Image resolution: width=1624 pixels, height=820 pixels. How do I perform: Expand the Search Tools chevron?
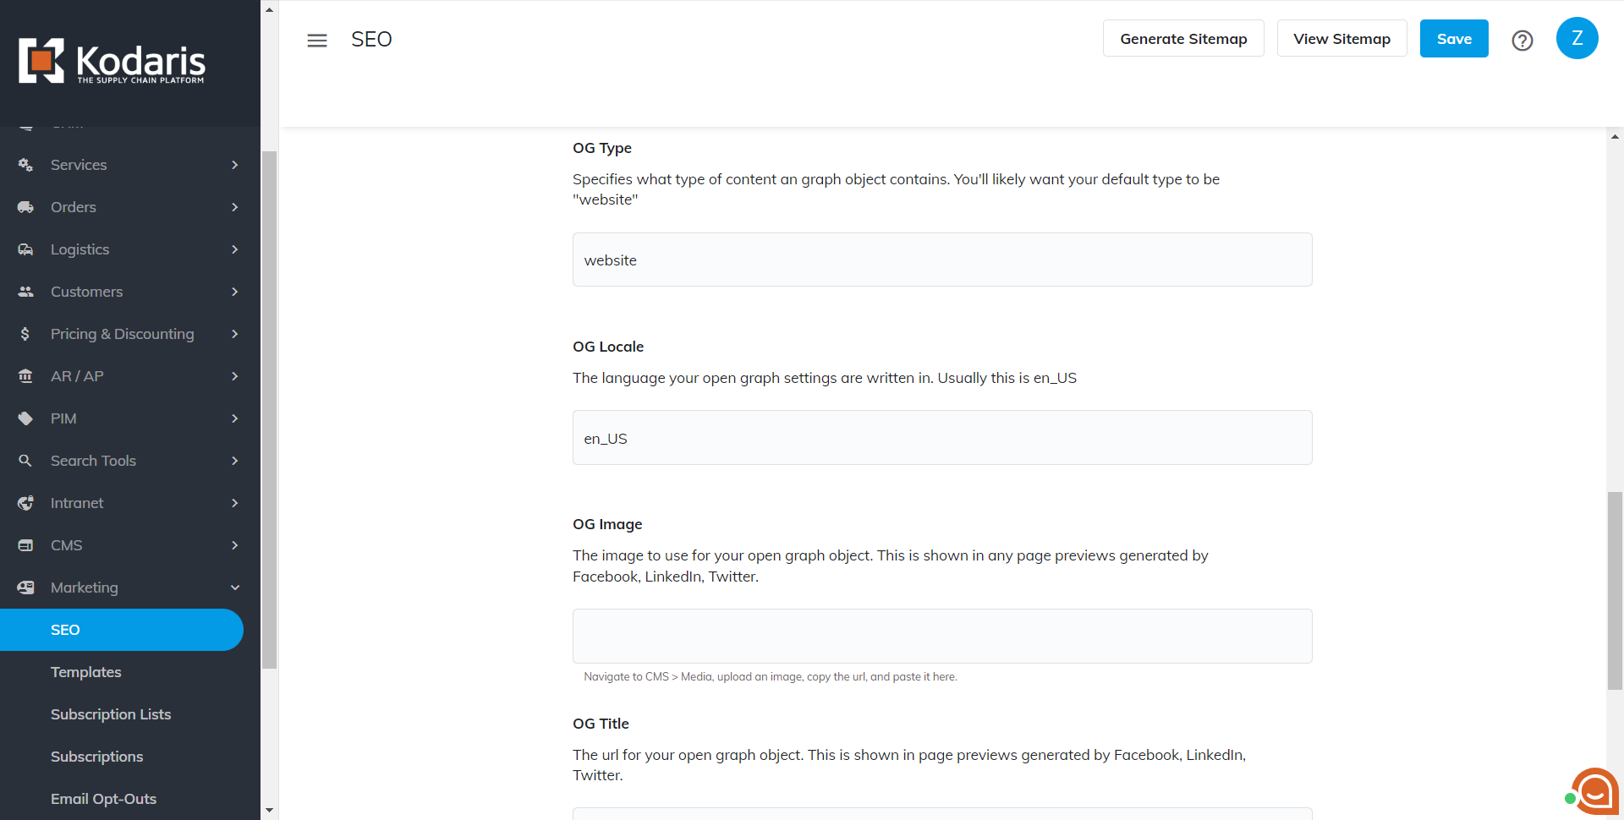[235, 461]
